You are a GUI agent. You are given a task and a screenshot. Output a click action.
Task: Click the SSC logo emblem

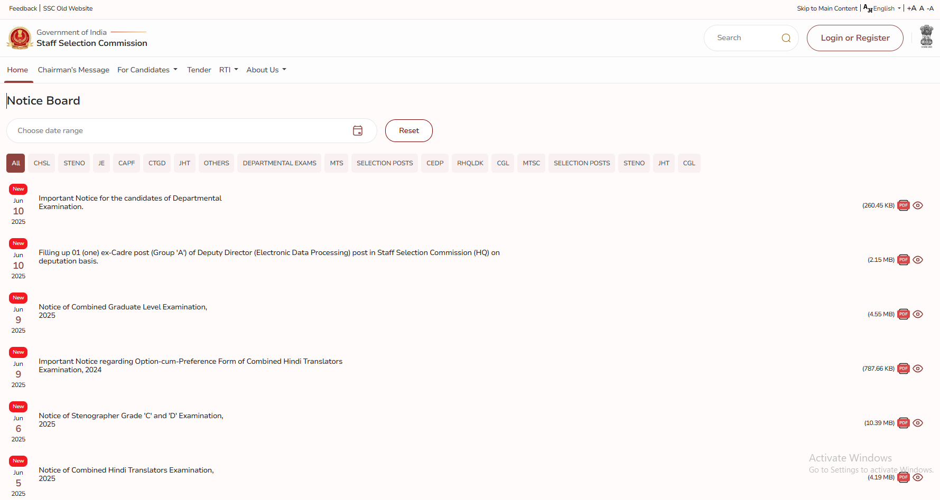(20, 38)
